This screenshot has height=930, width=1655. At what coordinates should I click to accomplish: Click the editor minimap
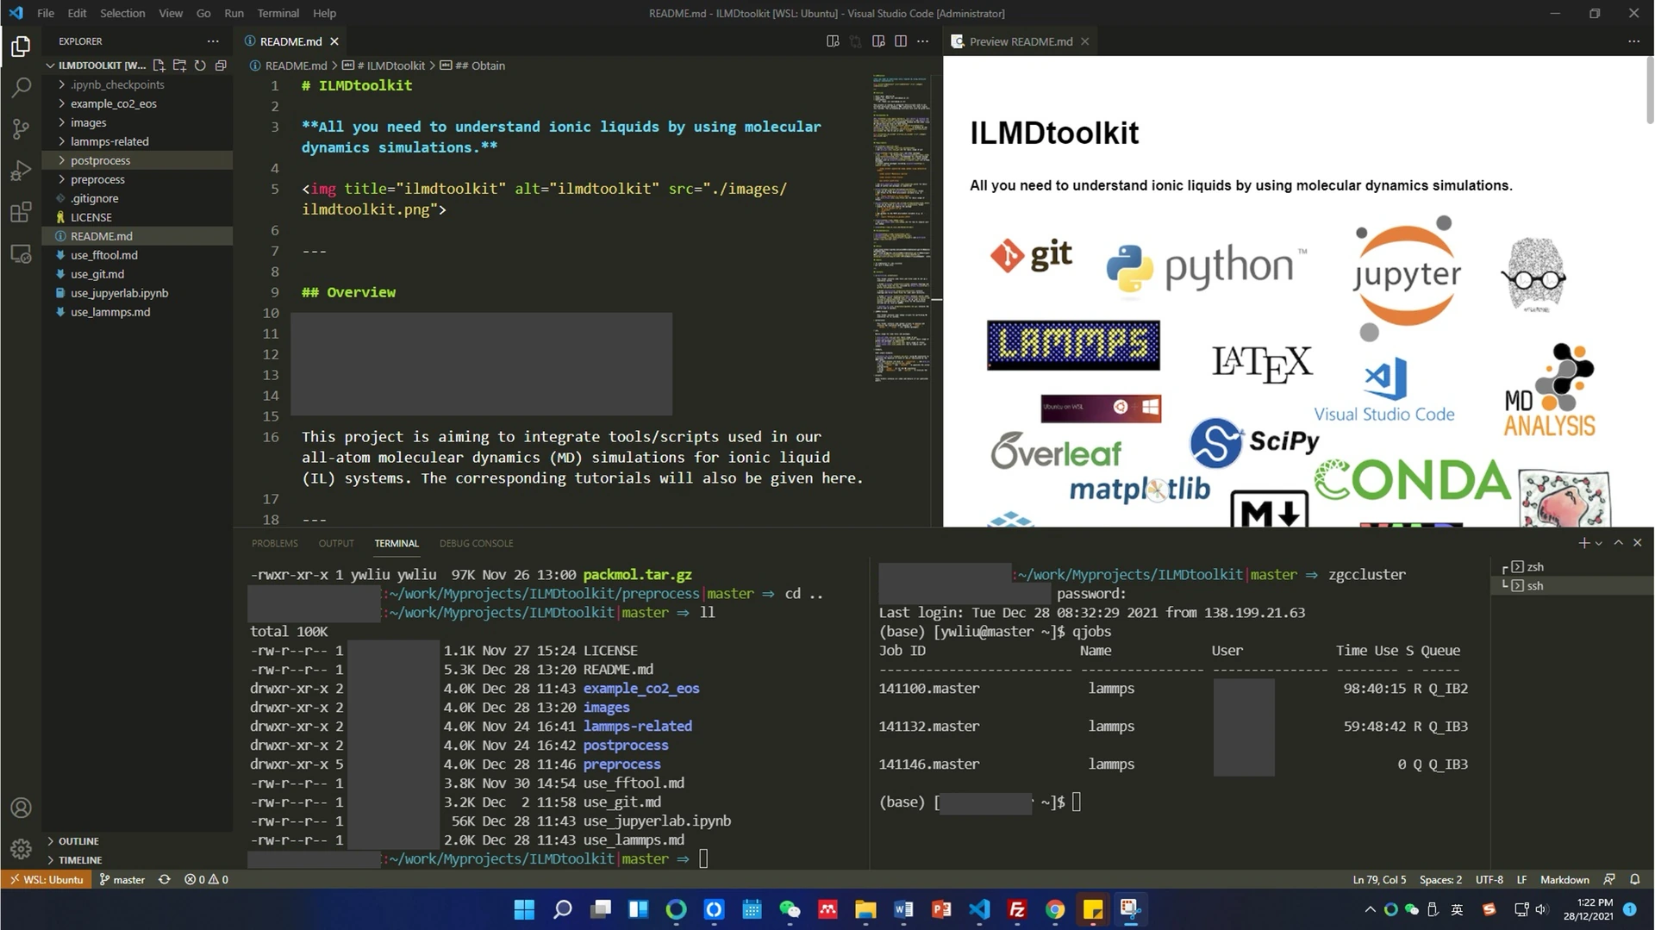pyautogui.click(x=902, y=228)
